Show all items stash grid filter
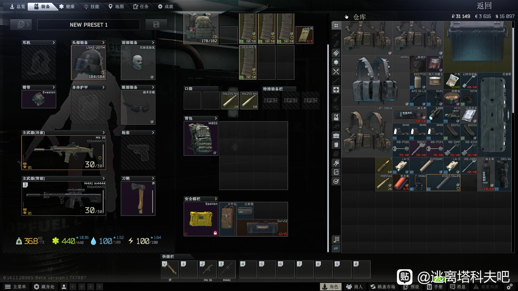The height and width of the screenshot is (291, 518). pos(336,26)
